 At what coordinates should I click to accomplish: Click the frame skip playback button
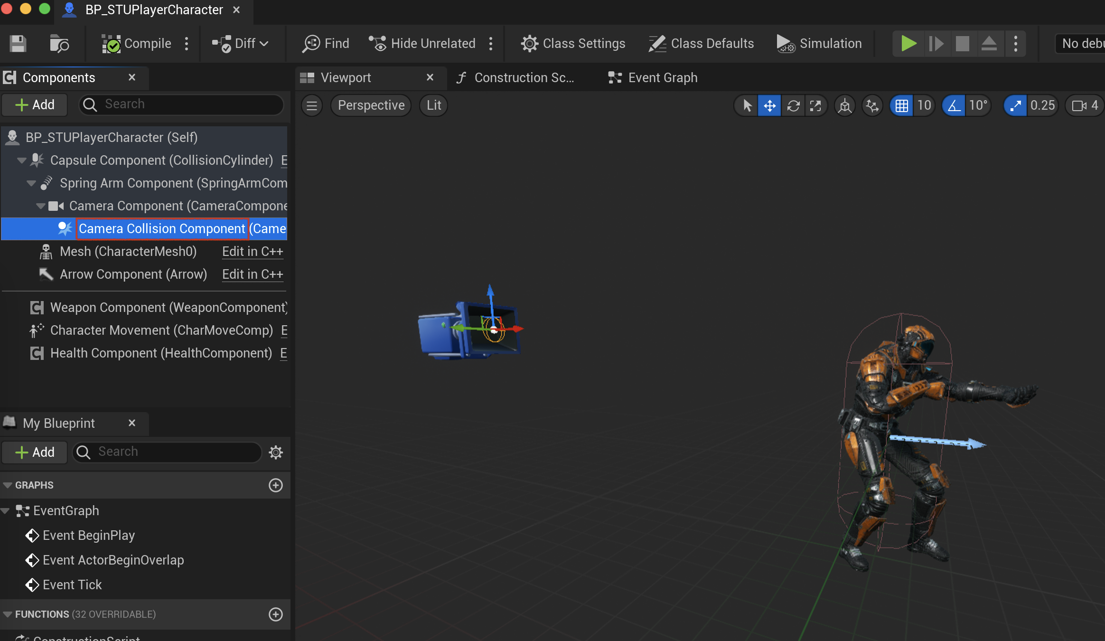point(936,44)
